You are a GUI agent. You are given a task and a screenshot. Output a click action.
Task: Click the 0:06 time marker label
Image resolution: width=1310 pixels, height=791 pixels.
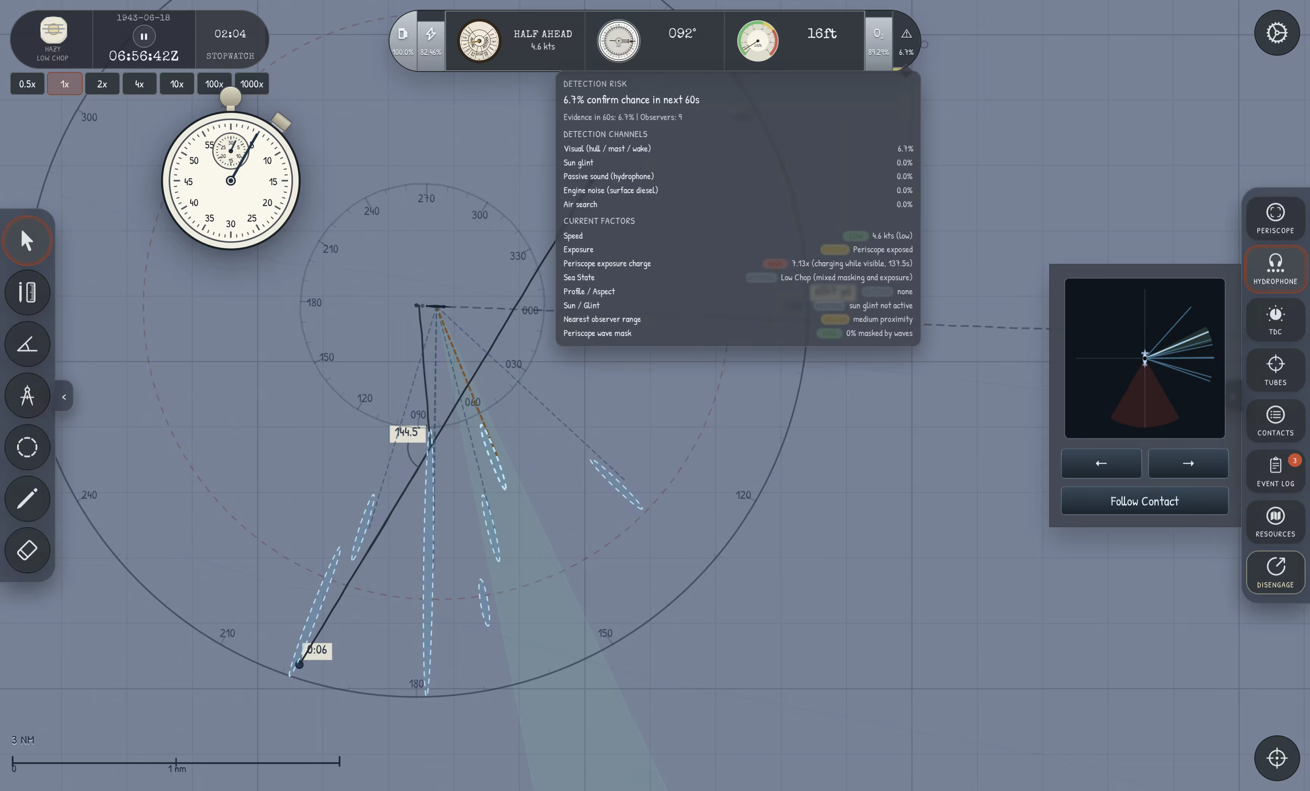(x=317, y=651)
